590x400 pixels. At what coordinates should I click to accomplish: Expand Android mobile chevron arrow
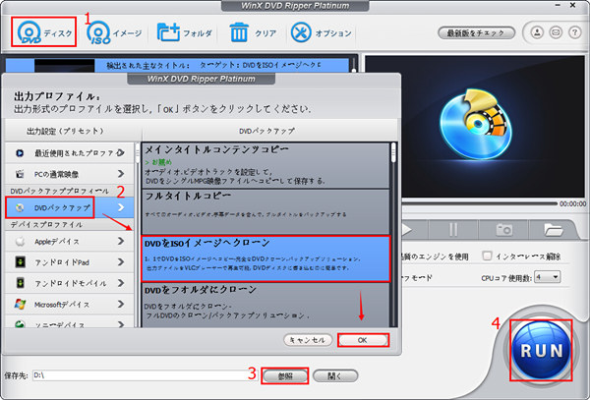pos(121,283)
